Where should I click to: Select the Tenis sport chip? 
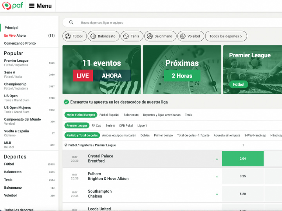(132, 36)
